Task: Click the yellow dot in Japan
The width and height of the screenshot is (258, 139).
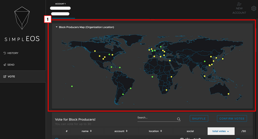Action: click(223, 59)
